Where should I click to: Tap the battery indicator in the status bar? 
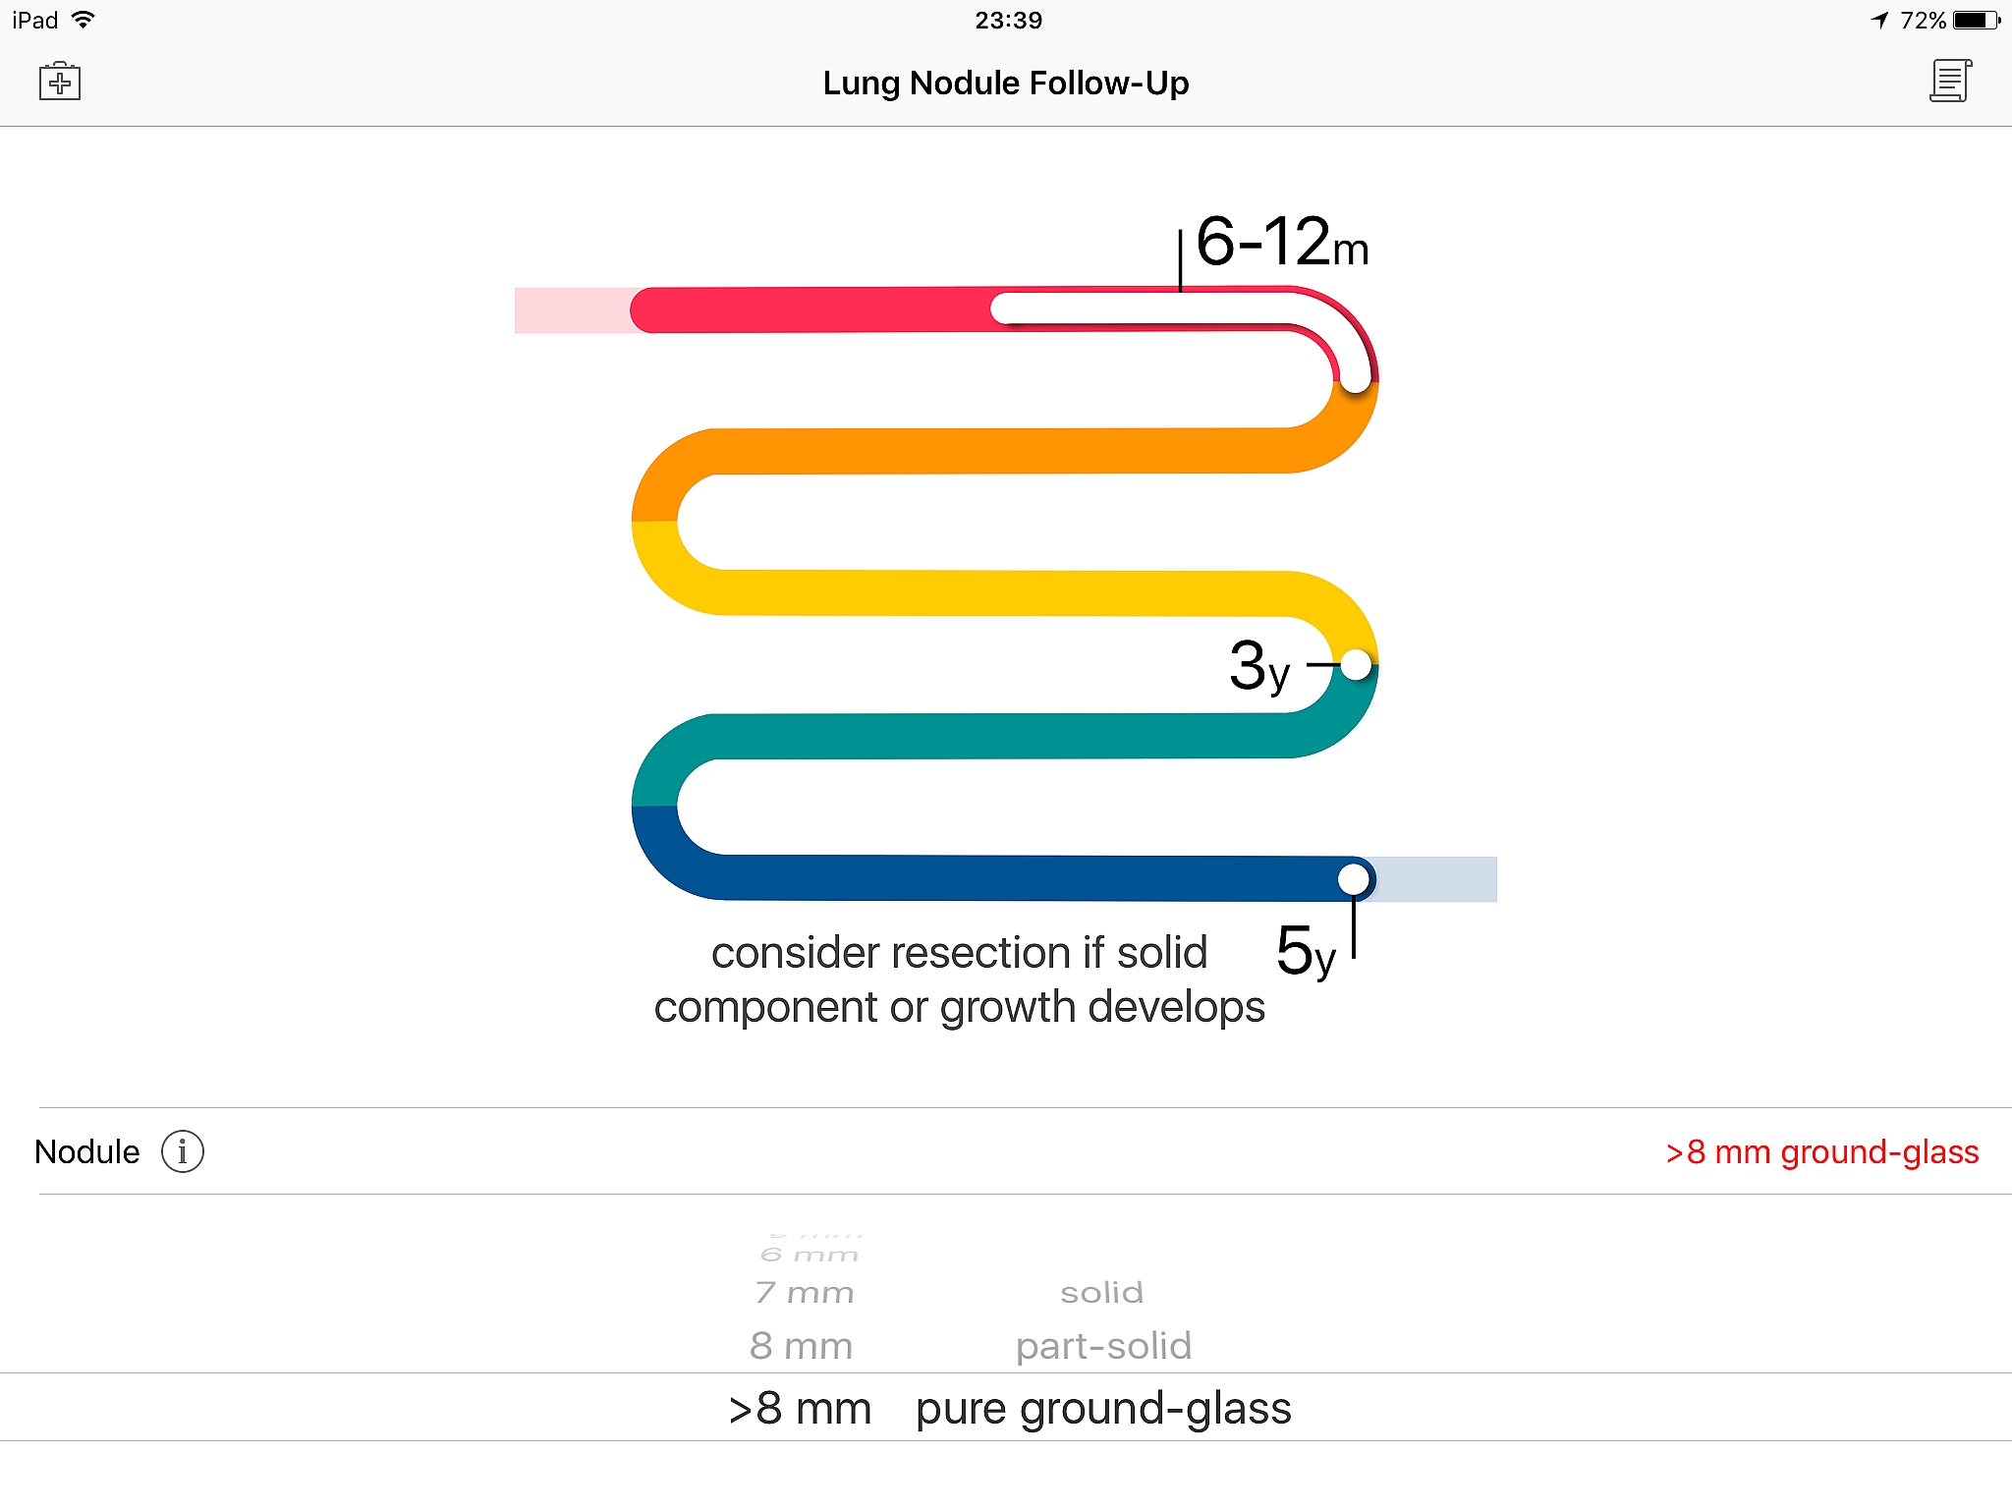1975,19
